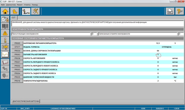Click the barcode identification sidebar icon

[x=5, y=26]
